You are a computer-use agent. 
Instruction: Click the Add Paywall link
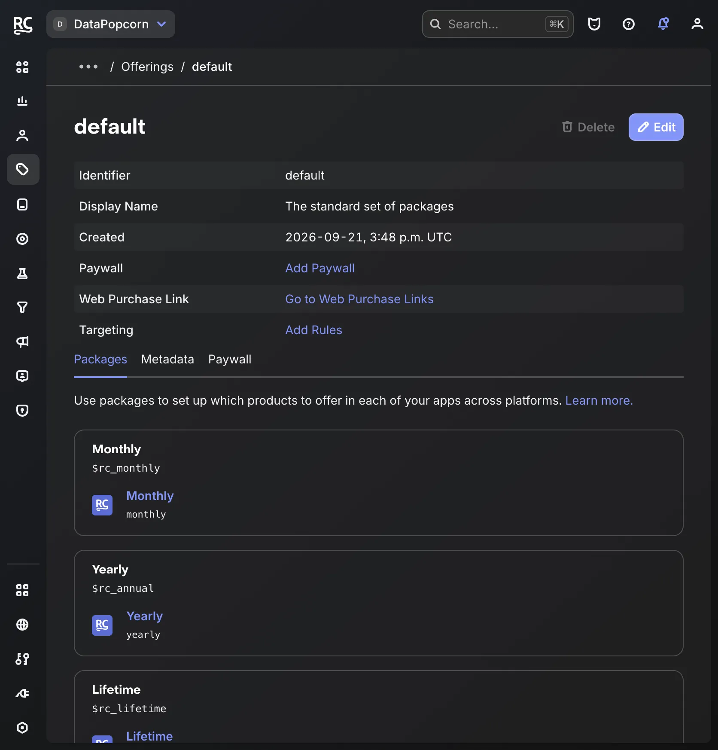[320, 268]
